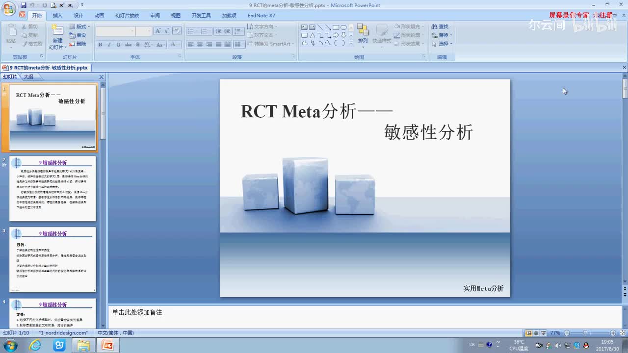The height and width of the screenshot is (353, 628).
Task: Select slide 2 thumbnail 敏感性分析
Action: pyautogui.click(x=52, y=189)
